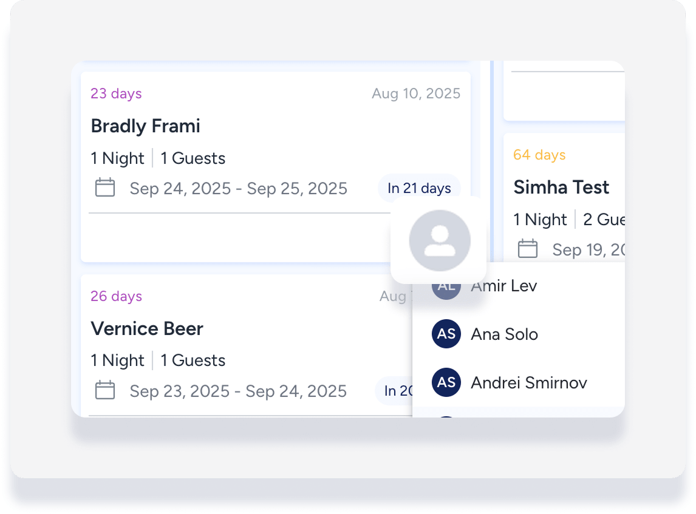Click calendar icon on Bradly Frami card
Viewport: 696px width, 514px height.
tap(105, 188)
